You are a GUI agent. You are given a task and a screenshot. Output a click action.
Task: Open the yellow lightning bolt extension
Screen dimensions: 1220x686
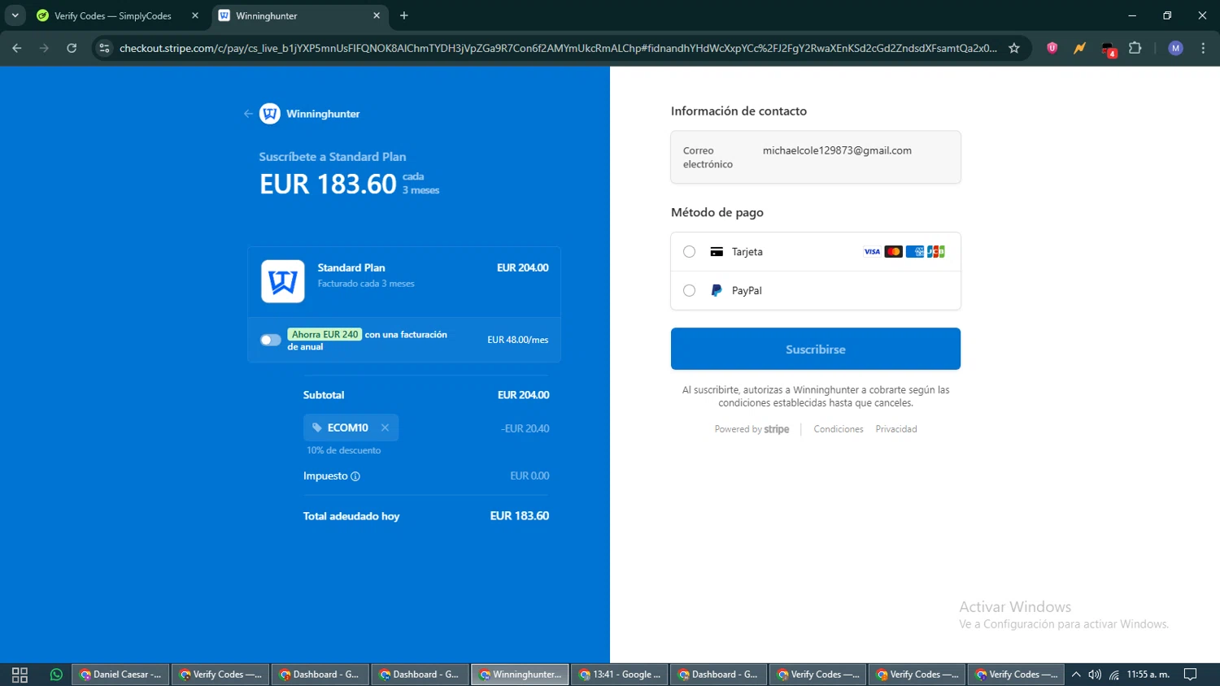coord(1079,48)
